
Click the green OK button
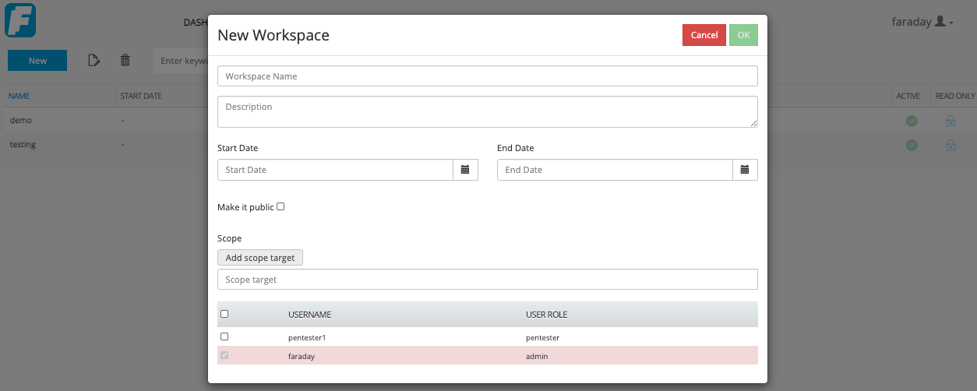(743, 35)
